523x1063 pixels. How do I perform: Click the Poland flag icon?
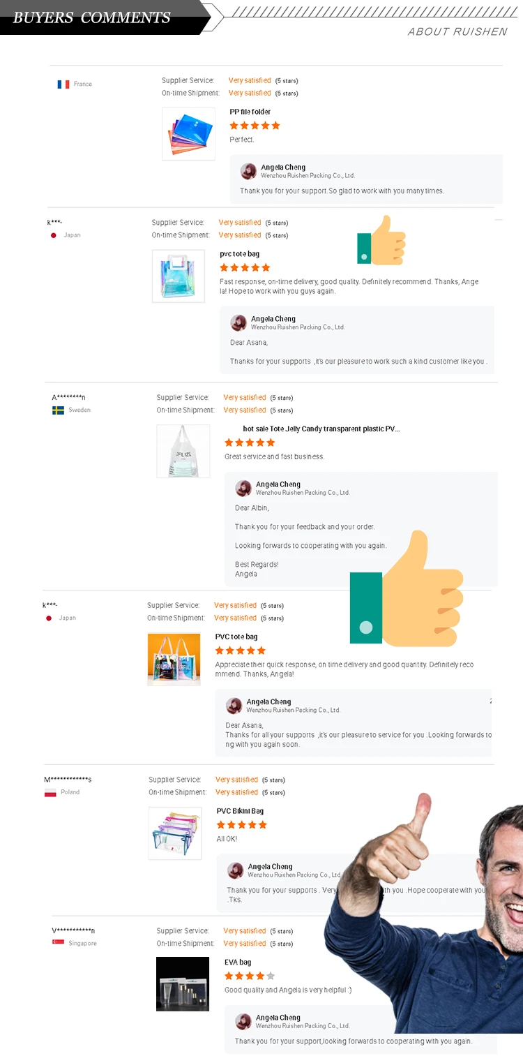50,793
